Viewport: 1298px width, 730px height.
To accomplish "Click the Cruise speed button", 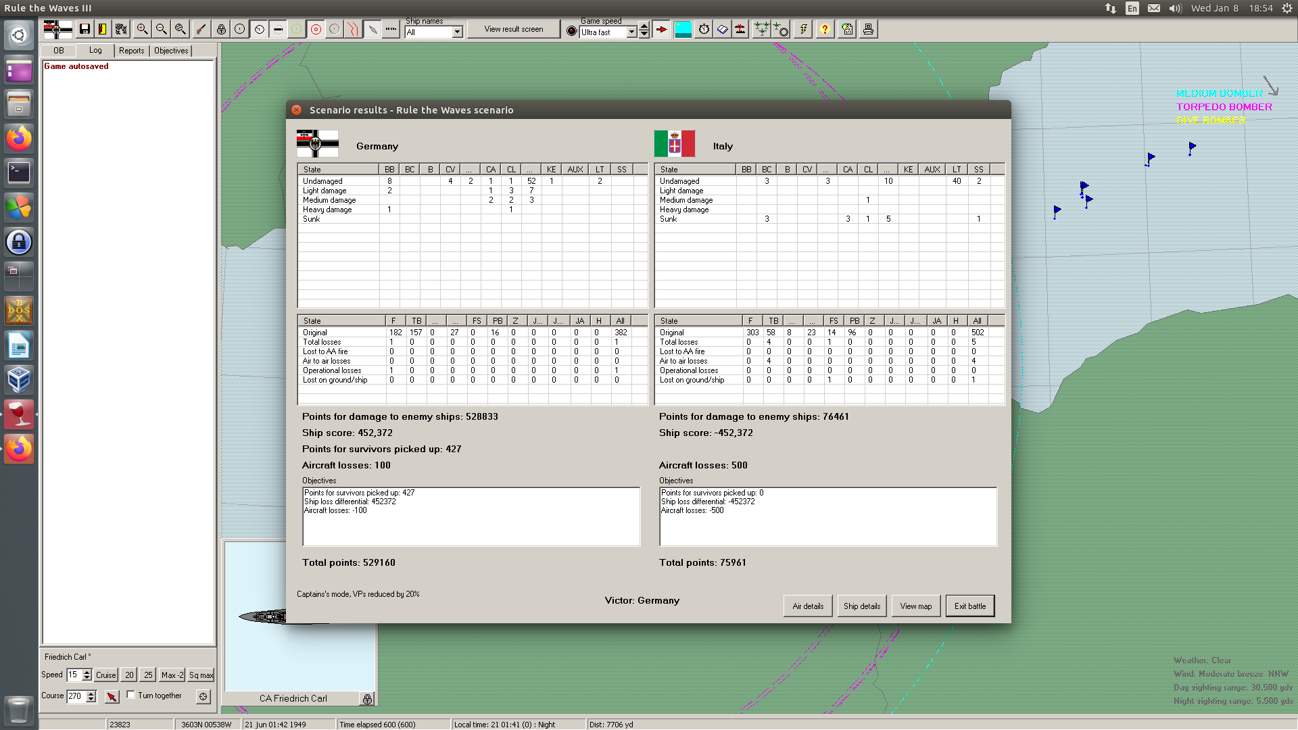I will click(106, 675).
